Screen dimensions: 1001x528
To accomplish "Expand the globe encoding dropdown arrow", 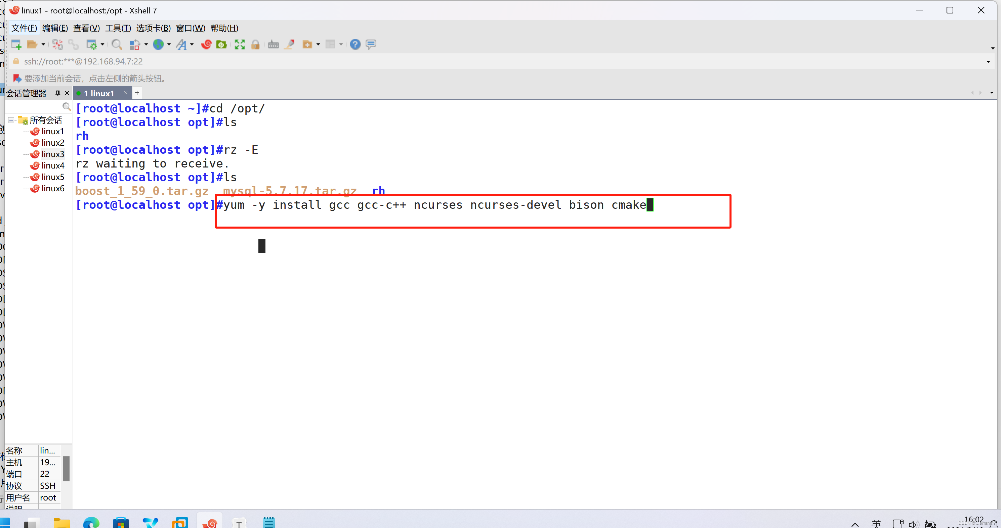I will (169, 44).
